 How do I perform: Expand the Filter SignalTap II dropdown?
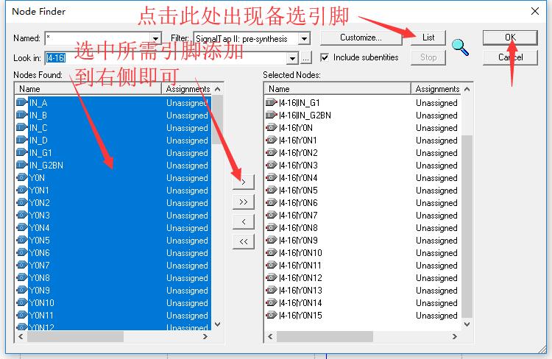click(304, 38)
